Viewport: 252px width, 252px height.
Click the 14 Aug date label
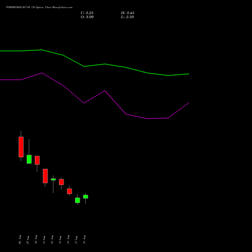click(68, 239)
